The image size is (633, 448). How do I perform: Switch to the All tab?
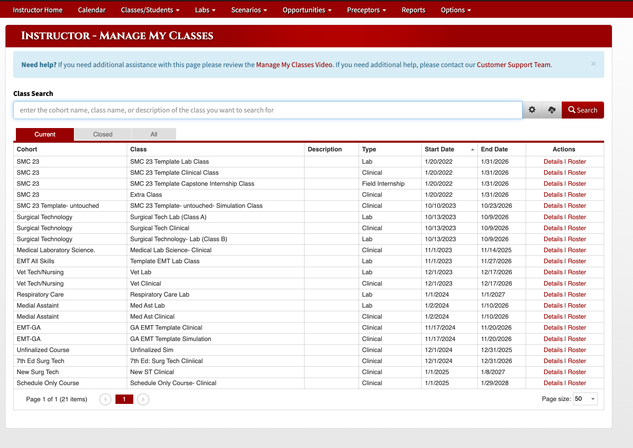[154, 134]
